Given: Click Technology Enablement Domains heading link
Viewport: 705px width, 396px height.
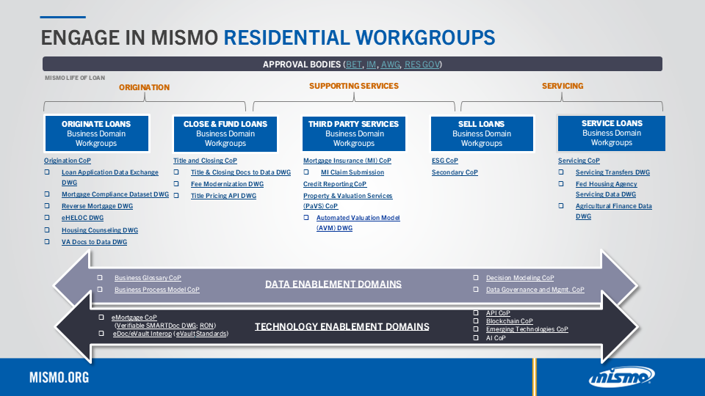Looking at the screenshot, I should pos(341,326).
